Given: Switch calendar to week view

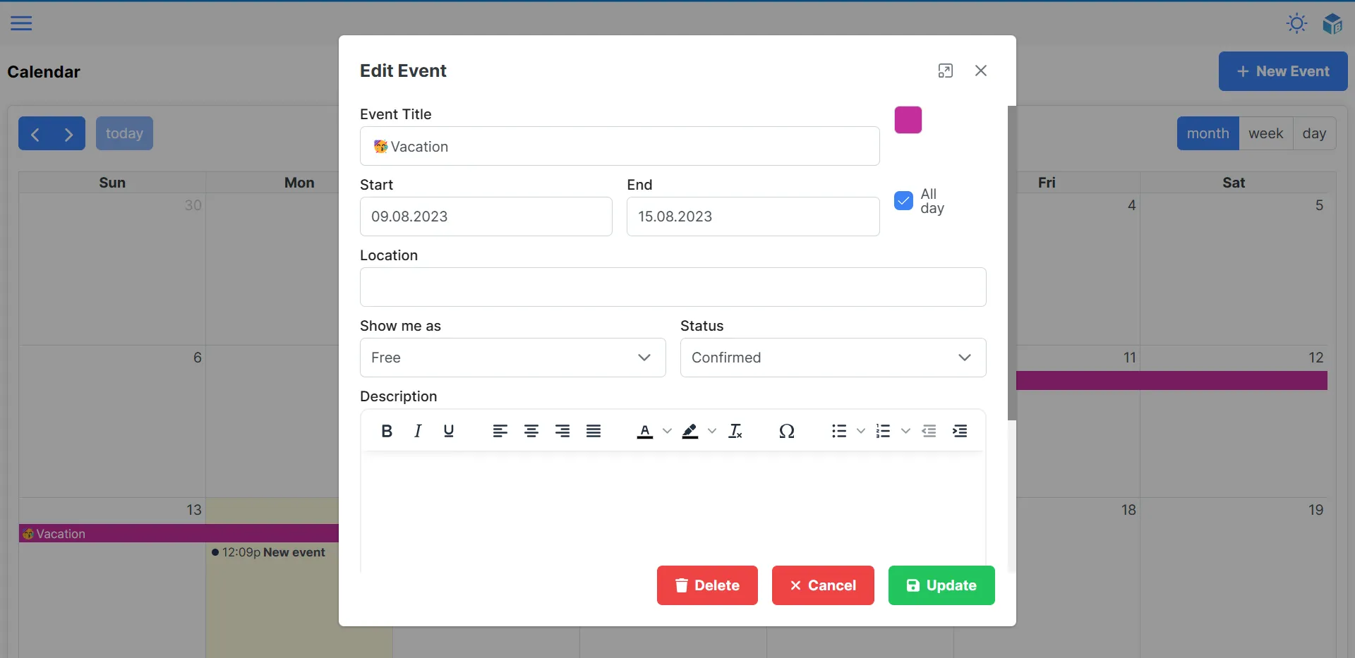Looking at the screenshot, I should pos(1267,133).
